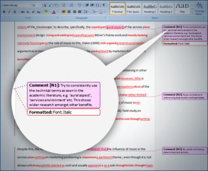208x171 pixels.
Task: Toggle Show/Hide paragraph marks icon
Action: (104, 6)
